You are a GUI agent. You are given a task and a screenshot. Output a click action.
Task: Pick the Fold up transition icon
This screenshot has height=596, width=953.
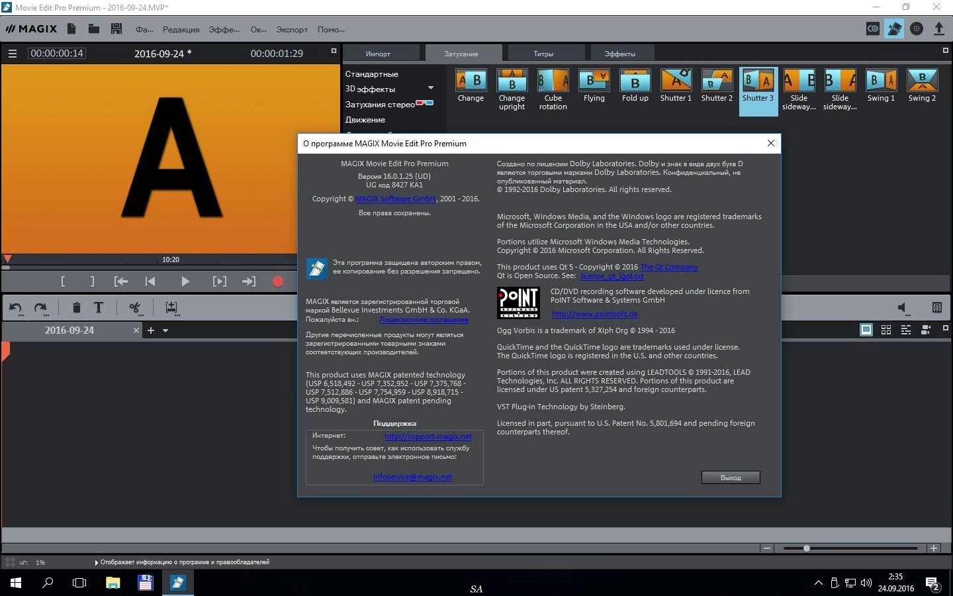tap(635, 81)
